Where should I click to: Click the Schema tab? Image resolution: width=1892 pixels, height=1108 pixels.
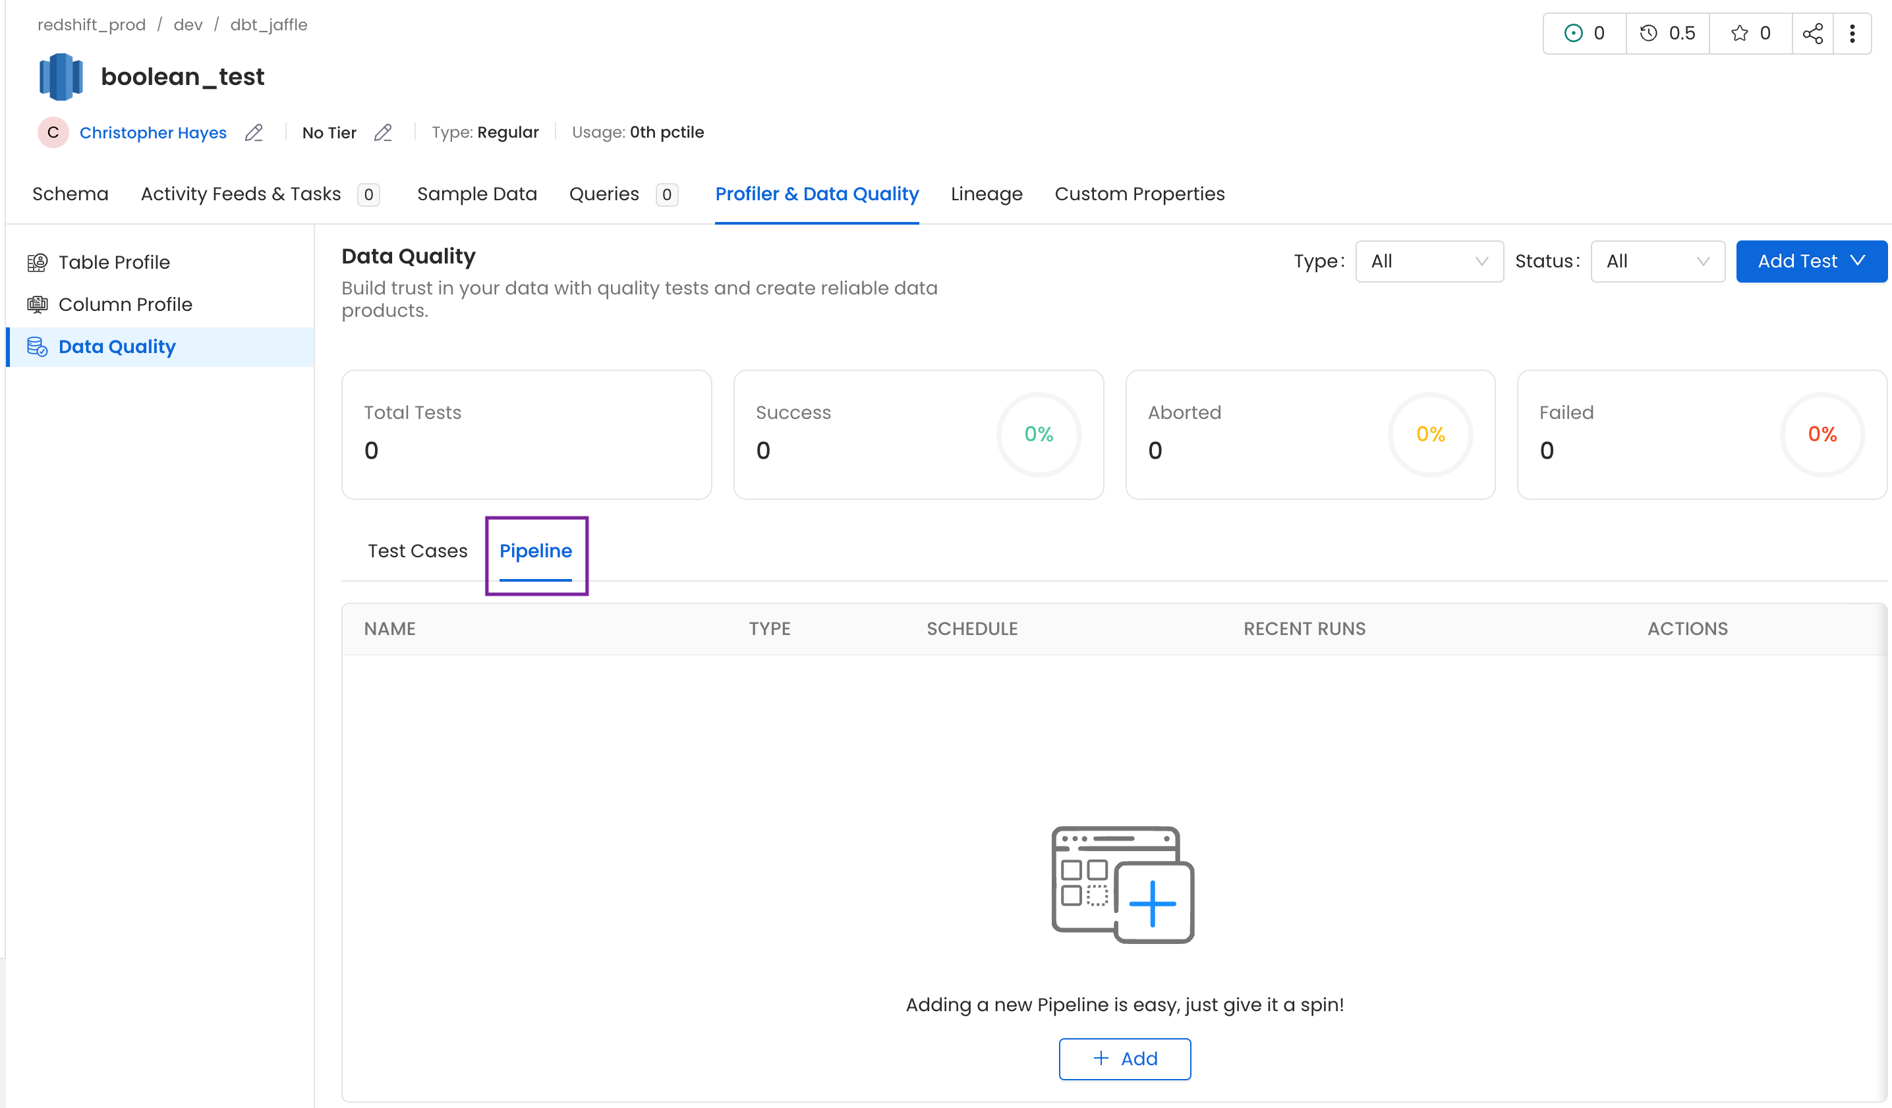click(69, 194)
